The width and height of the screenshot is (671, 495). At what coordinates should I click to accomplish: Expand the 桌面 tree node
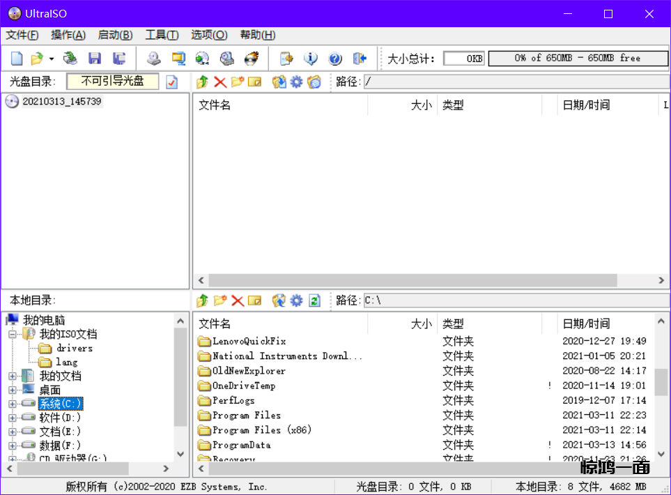click(13, 390)
